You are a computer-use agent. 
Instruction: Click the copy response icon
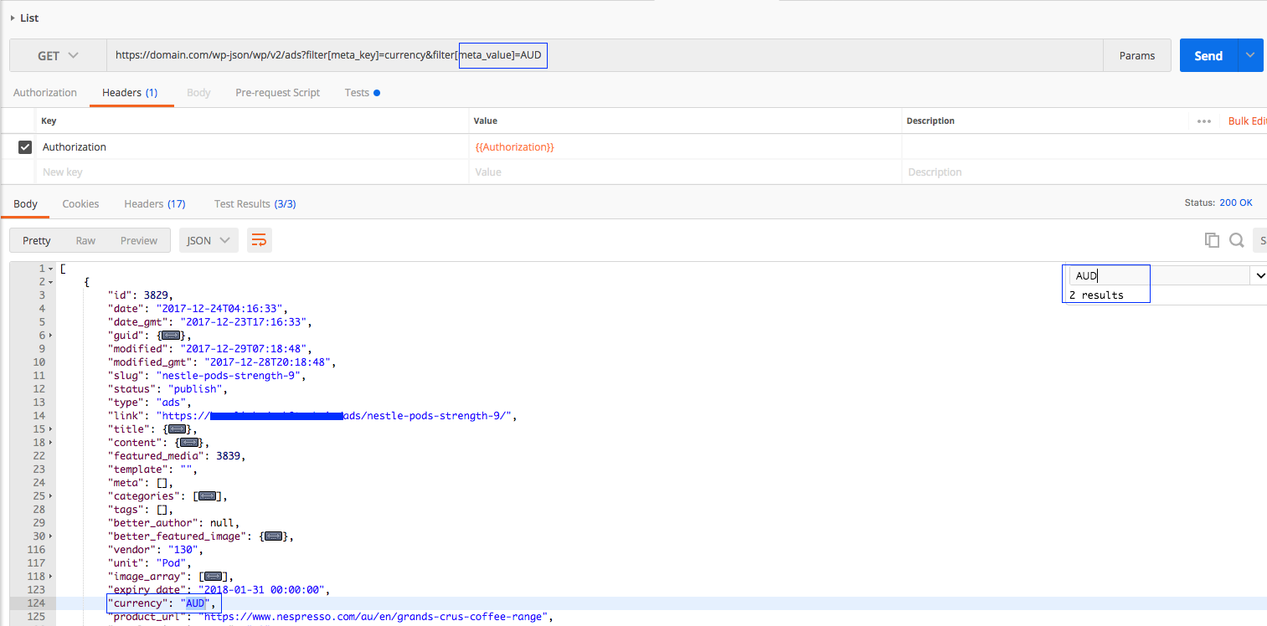coord(1212,240)
